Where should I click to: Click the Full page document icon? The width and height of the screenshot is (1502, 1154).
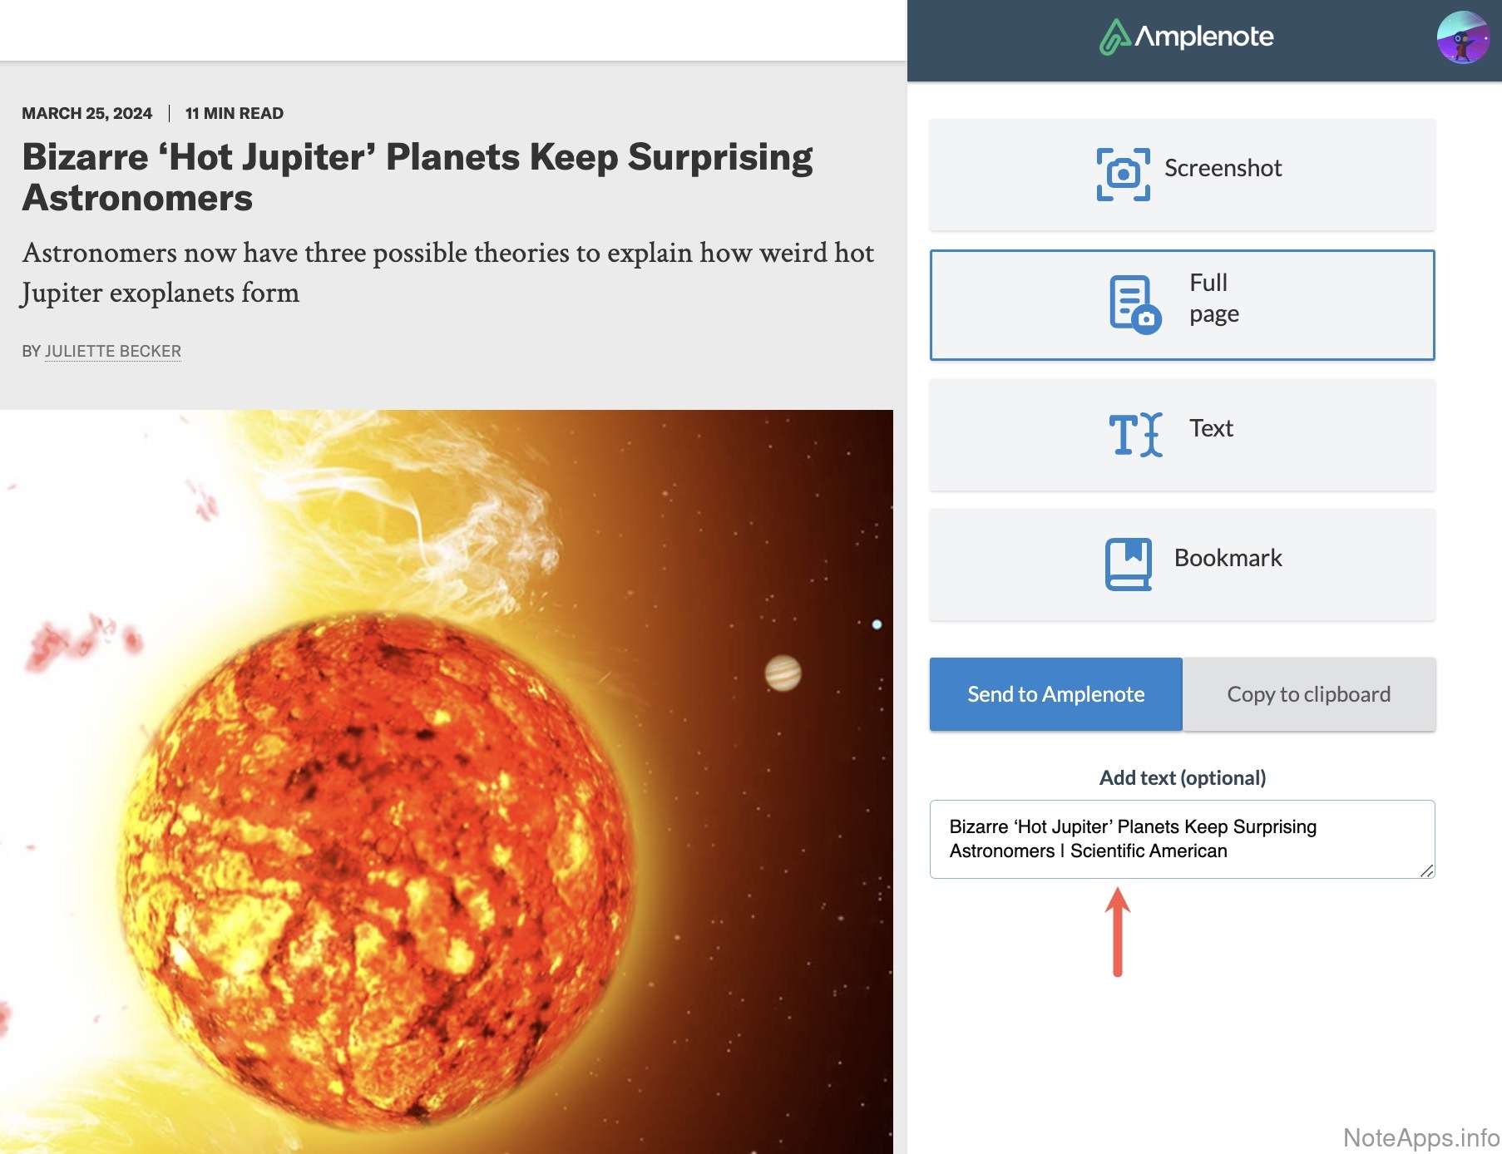pos(1134,305)
